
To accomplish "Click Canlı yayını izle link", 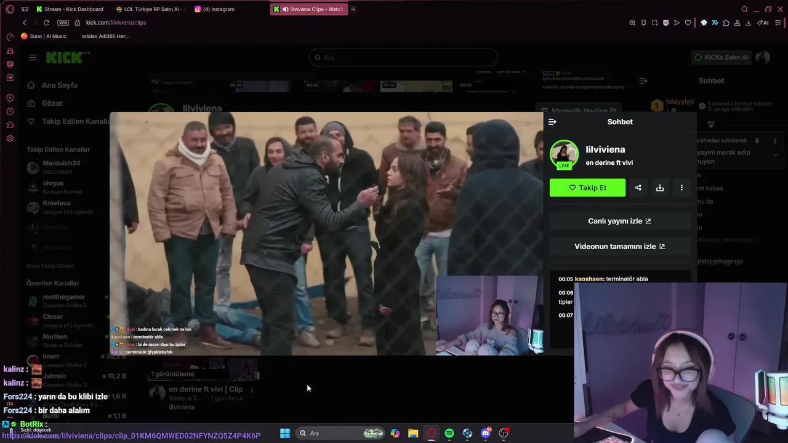I will [x=619, y=221].
